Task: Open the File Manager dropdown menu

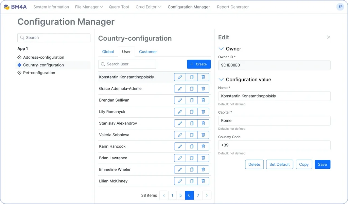Action: (x=89, y=7)
